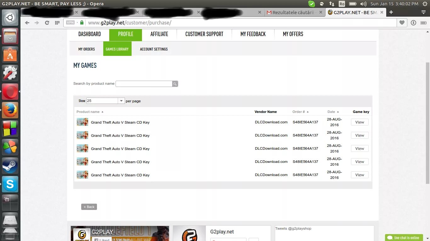The height and width of the screenshot is (241, 430).
Task: Click the VPN badge in address bar
Action: point(71,23)
